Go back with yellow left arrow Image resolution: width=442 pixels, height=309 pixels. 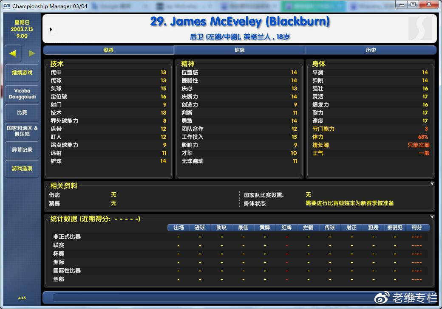[13, 53]
